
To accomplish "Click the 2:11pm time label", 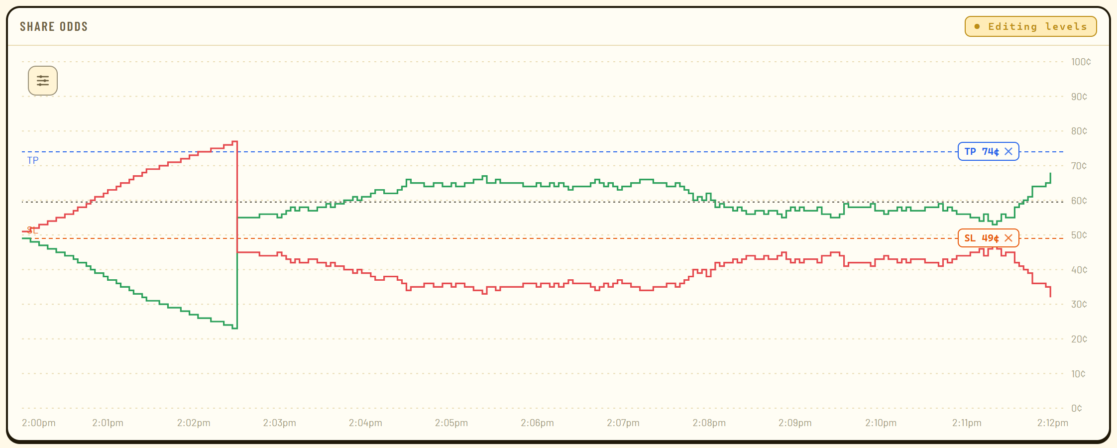I will click(967, 423).
